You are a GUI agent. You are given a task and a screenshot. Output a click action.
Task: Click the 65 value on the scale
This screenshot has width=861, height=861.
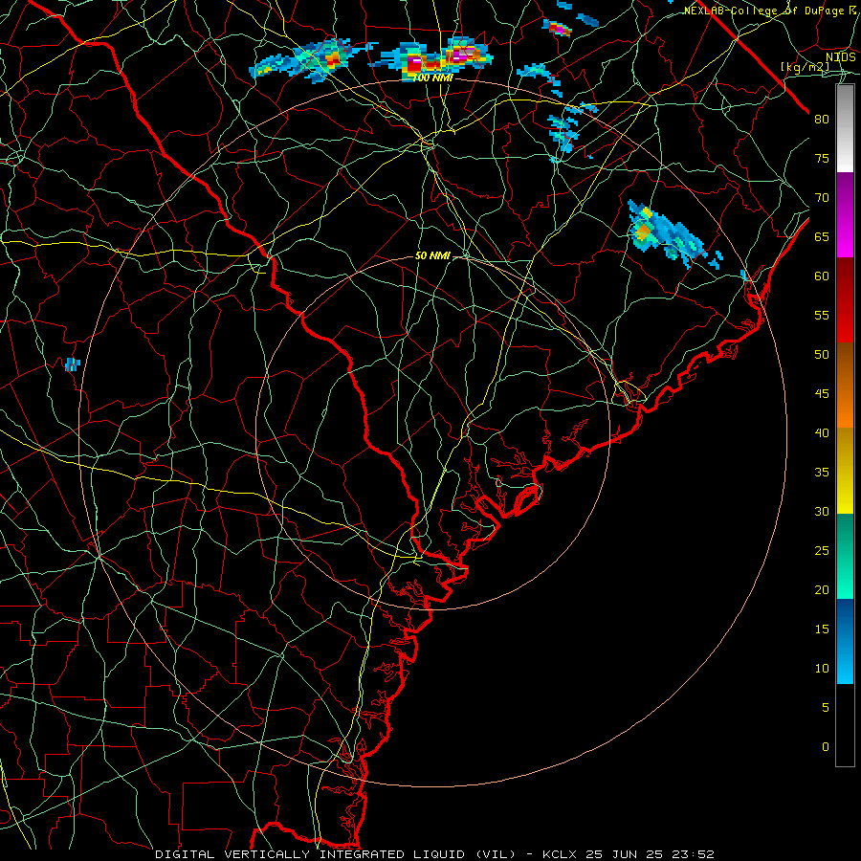point(822,236)
